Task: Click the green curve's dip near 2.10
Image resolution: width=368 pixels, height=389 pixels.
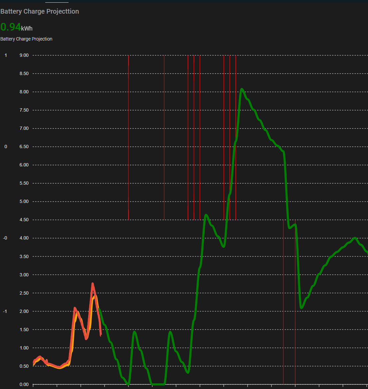Action: coord(301,308)
